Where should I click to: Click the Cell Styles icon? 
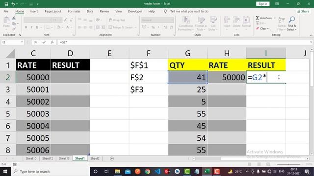213,20
